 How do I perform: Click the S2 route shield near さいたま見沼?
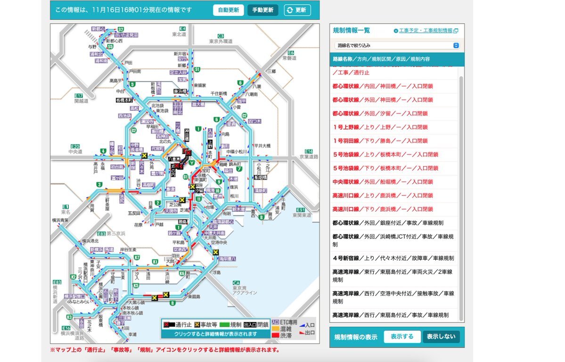pyautogui.click(x=121, y=30)
